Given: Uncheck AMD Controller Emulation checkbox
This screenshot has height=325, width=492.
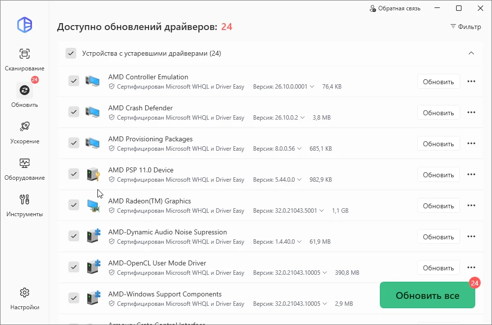Looking at the screenshot, I should click(74, 81).
